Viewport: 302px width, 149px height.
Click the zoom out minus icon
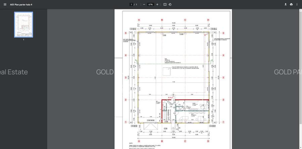click(x=144, y=4)
